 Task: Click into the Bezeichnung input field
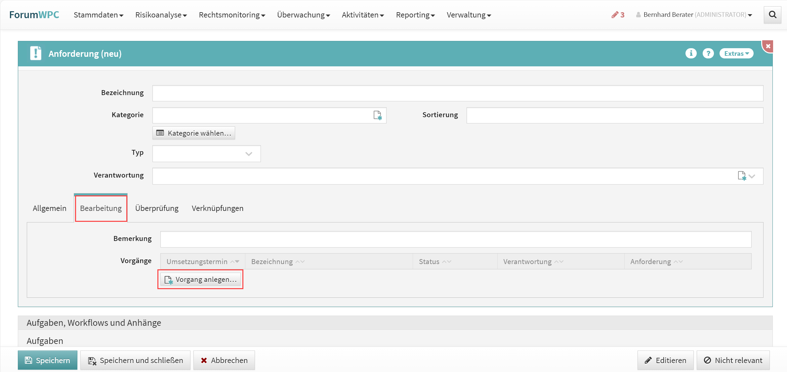click(x=457, y=93)
